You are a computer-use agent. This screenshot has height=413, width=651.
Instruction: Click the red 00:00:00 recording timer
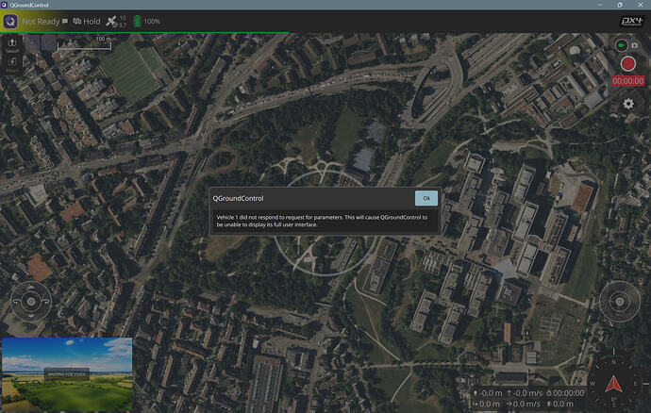click(627, 81)
